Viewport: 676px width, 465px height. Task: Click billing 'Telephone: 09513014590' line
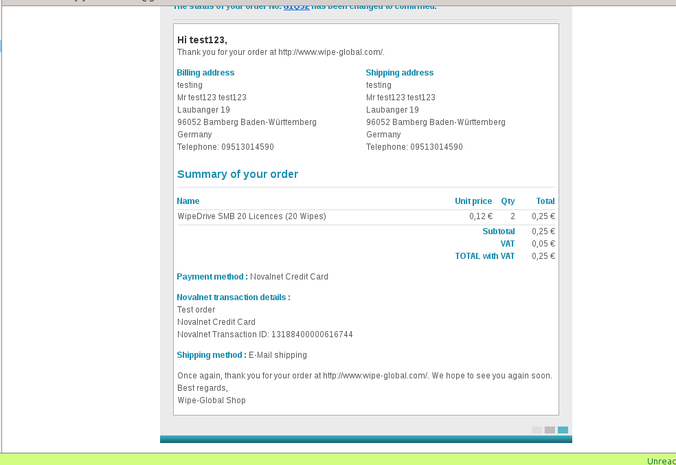[225, 147]
